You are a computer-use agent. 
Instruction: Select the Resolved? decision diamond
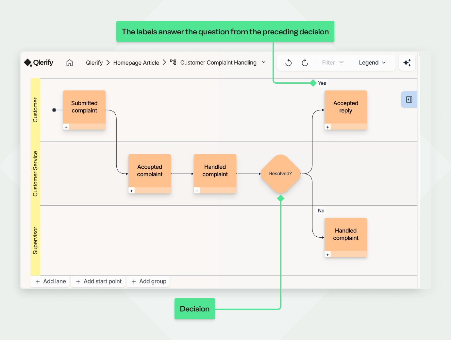280,174
